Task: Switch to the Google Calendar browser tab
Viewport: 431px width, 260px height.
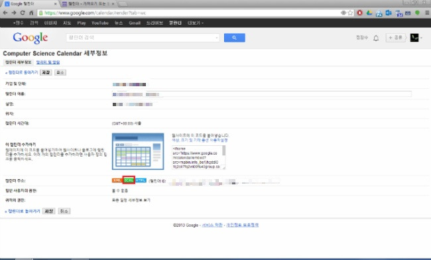Action: click(x=30, y=4)
